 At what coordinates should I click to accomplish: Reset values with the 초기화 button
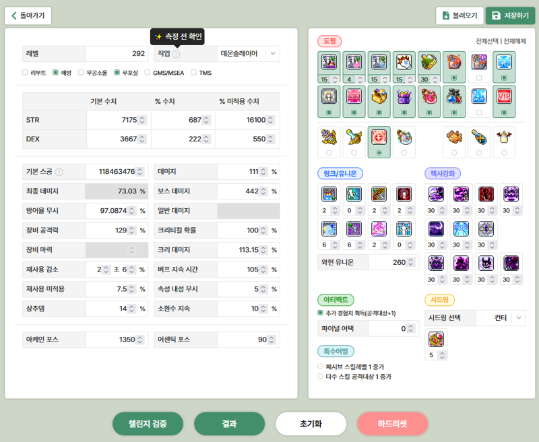[311, 424]
